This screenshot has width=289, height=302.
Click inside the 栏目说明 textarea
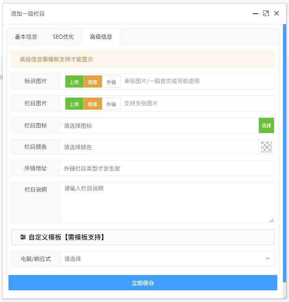tap(166, 202)
